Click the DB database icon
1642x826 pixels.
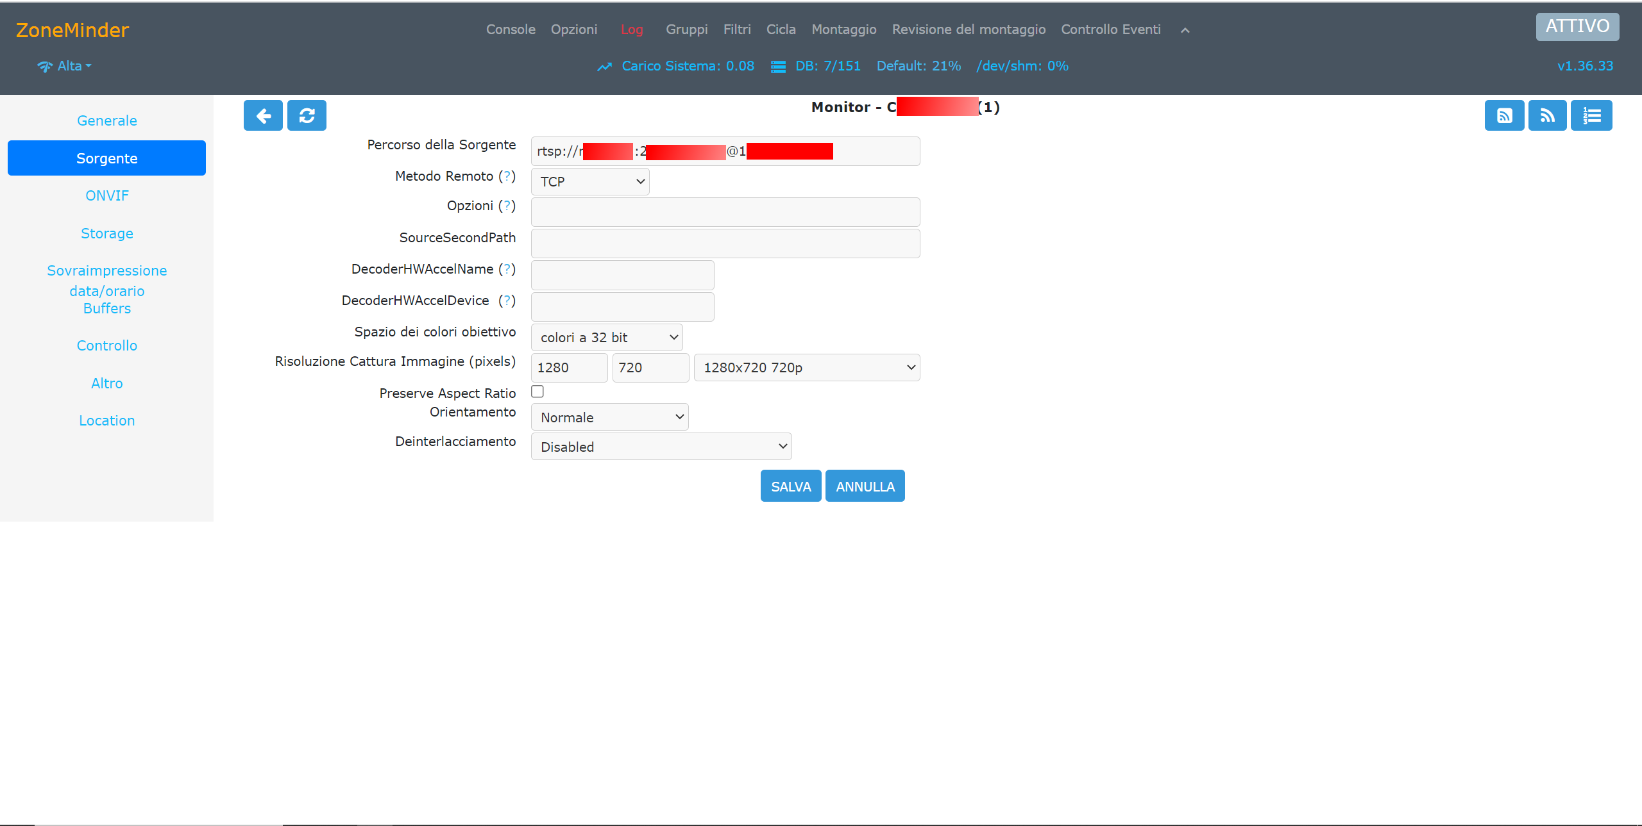tap(778, 67)
